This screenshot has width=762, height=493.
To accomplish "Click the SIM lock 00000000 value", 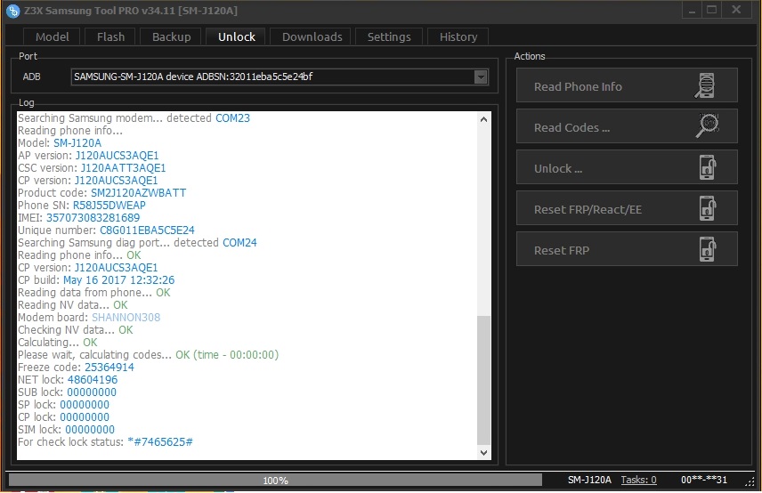I will [x=90, y=429].
